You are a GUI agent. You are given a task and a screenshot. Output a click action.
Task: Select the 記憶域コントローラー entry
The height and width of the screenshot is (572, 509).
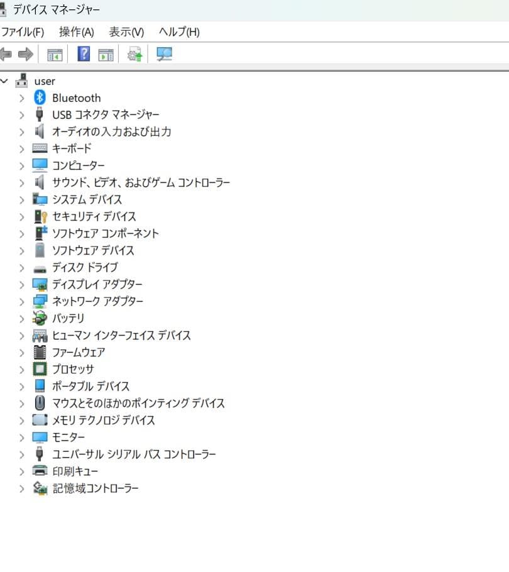coord(96,488)
